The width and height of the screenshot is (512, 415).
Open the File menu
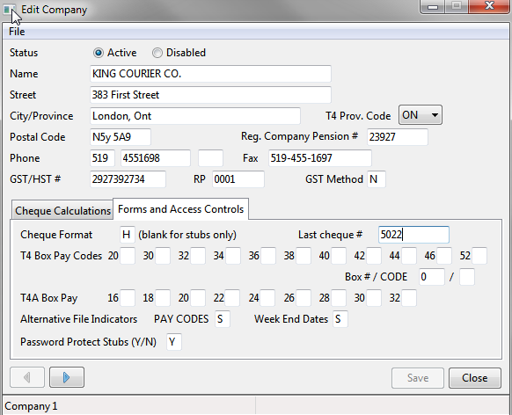[x=17, y=32]
